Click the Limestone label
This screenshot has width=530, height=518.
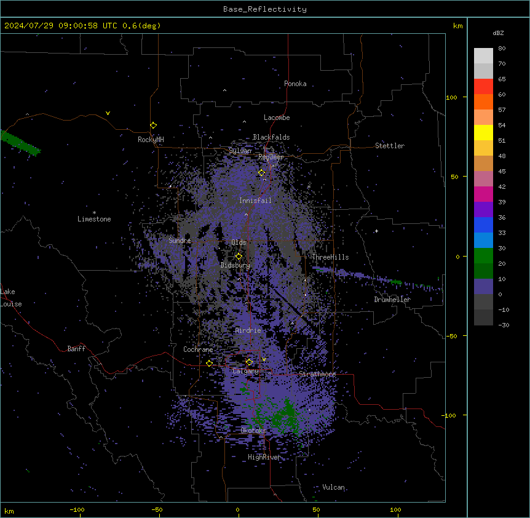(x=94, y=219)
